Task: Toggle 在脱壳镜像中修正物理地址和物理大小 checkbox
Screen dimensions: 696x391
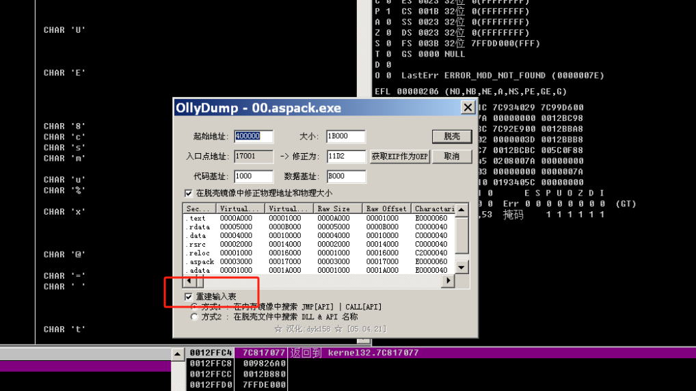Action: pos(189,193)
